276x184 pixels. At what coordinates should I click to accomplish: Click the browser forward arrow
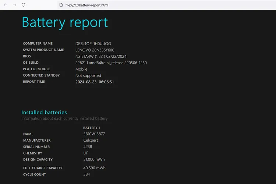[14, 5]
